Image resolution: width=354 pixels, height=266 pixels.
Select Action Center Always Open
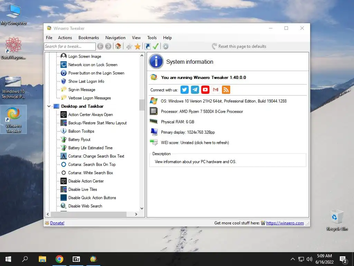click(91, 114)
